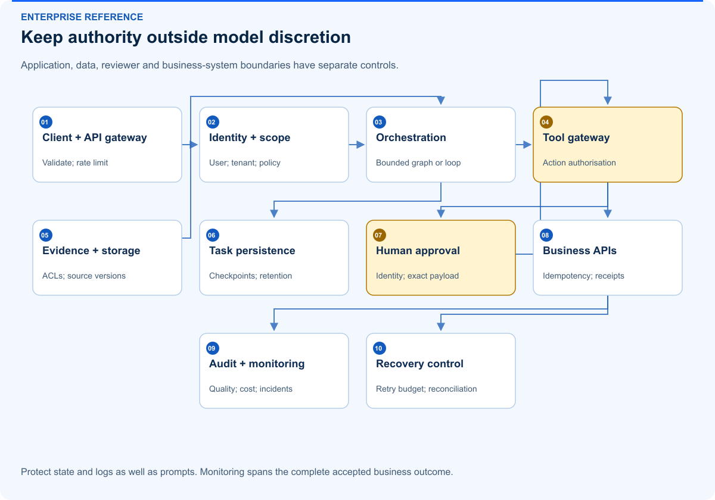Select the Identity + scope title
This screenshot has height=500, width=715.
[x=250, y=137]
